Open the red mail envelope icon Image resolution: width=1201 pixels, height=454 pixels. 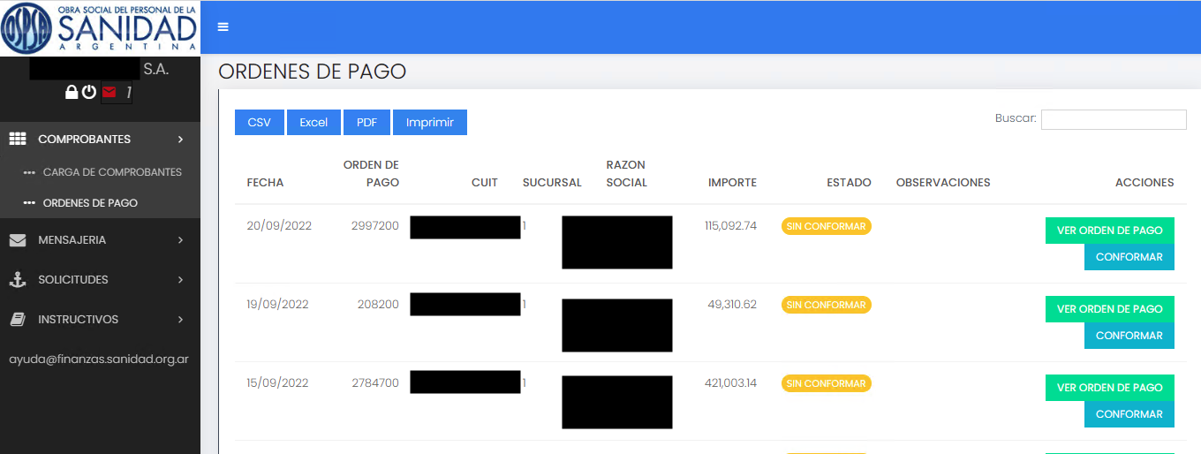[x=110, y=92]
